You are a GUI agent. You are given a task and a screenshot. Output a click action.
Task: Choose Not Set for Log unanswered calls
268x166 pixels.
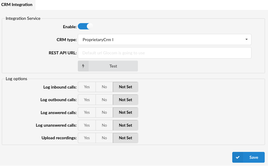126,125
